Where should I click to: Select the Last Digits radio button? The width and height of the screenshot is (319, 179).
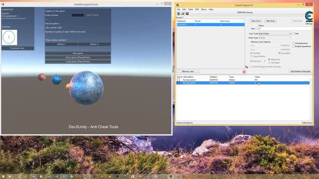pyautogui.click(x=269, y=63)
